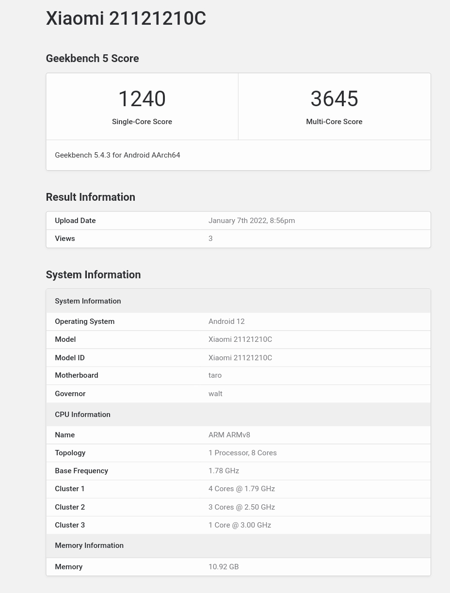Click the Memory value 10.92 GB
Image resolution: width=450 pixels, height=593 pixels.
pyautogui.click(x=224, y=567)
